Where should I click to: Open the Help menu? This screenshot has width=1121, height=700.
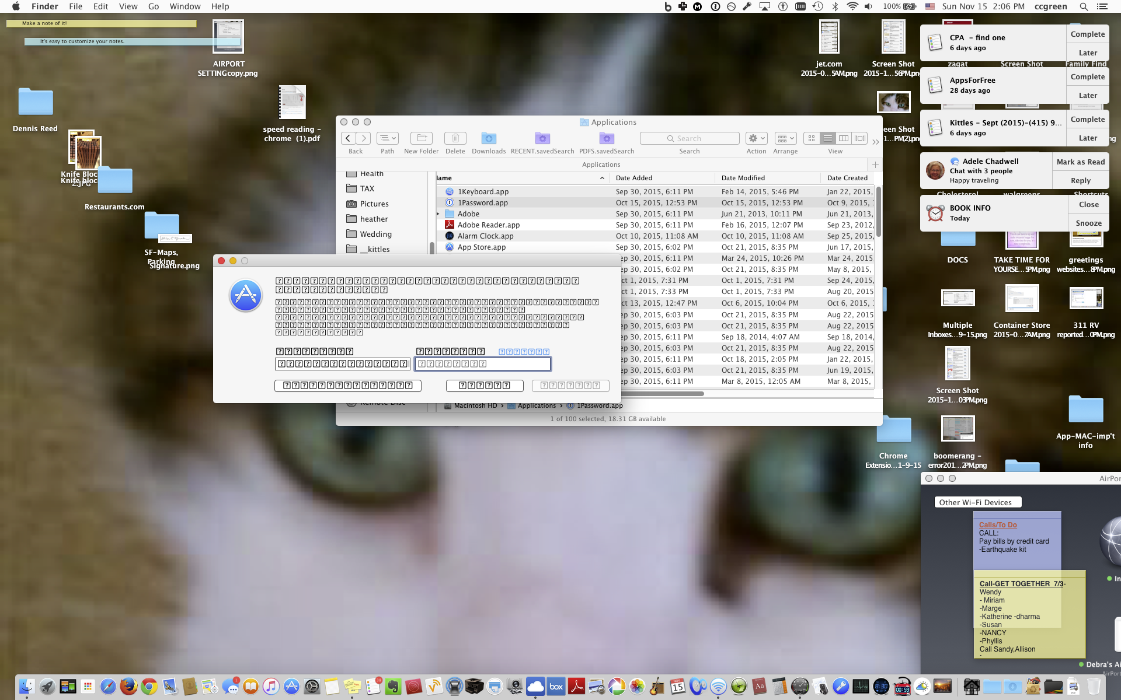[x=220, y=6]
